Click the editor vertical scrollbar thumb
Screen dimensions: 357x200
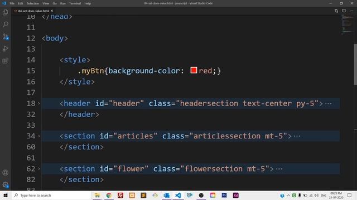(x=355, y=64)
